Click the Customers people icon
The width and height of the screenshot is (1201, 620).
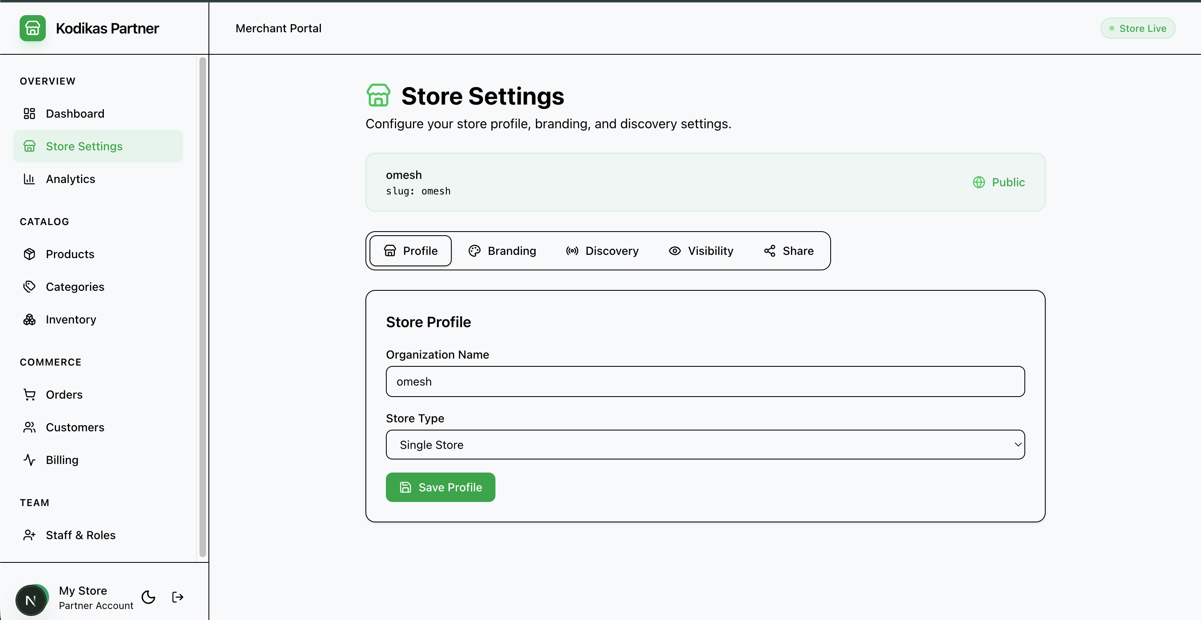point(29,427)
